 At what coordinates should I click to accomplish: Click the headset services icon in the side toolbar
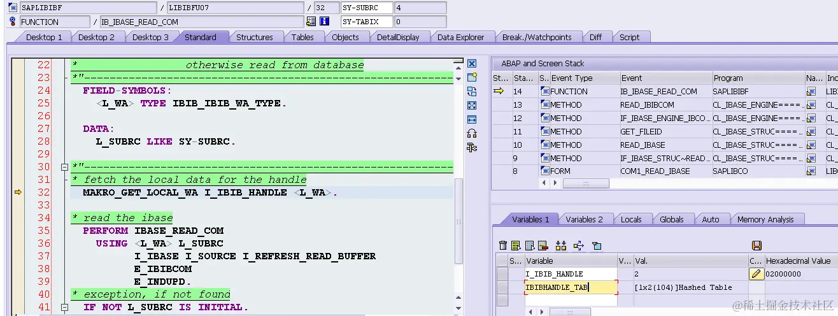[472, 134]
